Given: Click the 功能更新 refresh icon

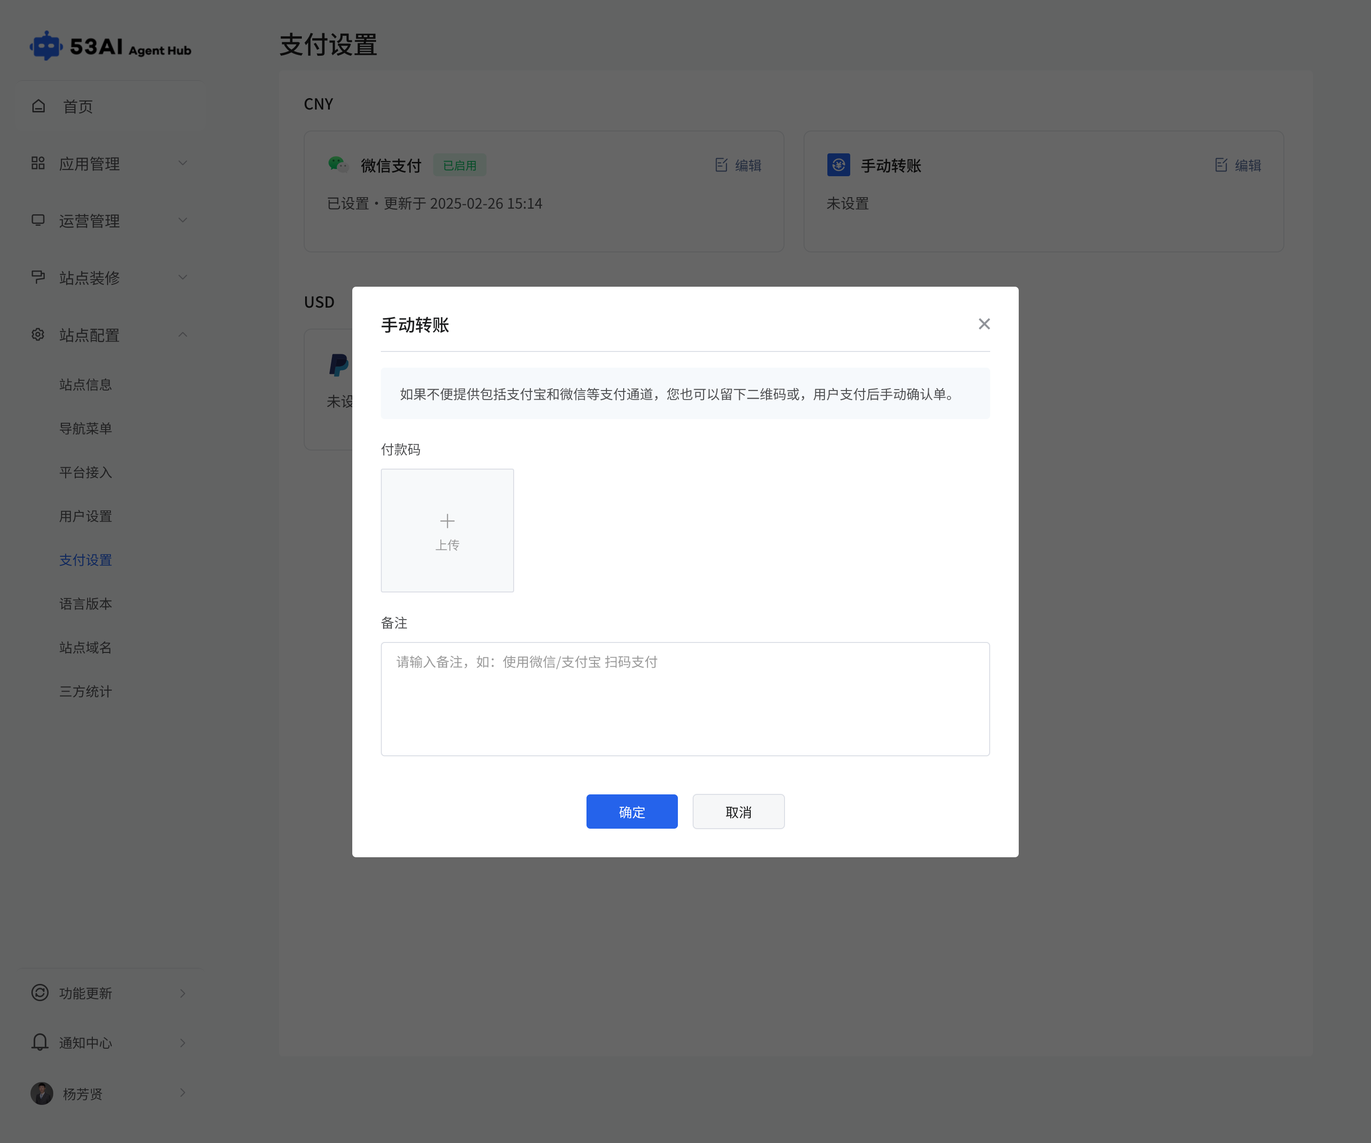Looking at the screenshot, I should pos(40,993).
